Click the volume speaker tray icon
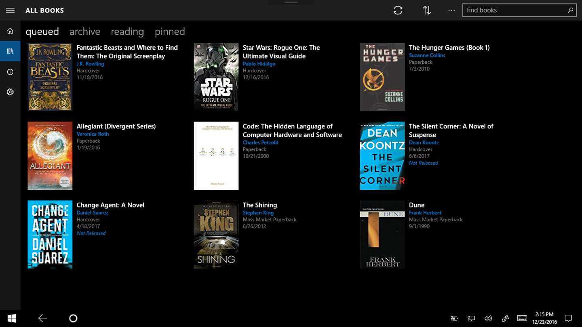582x327 pixels. click(488, 318)
